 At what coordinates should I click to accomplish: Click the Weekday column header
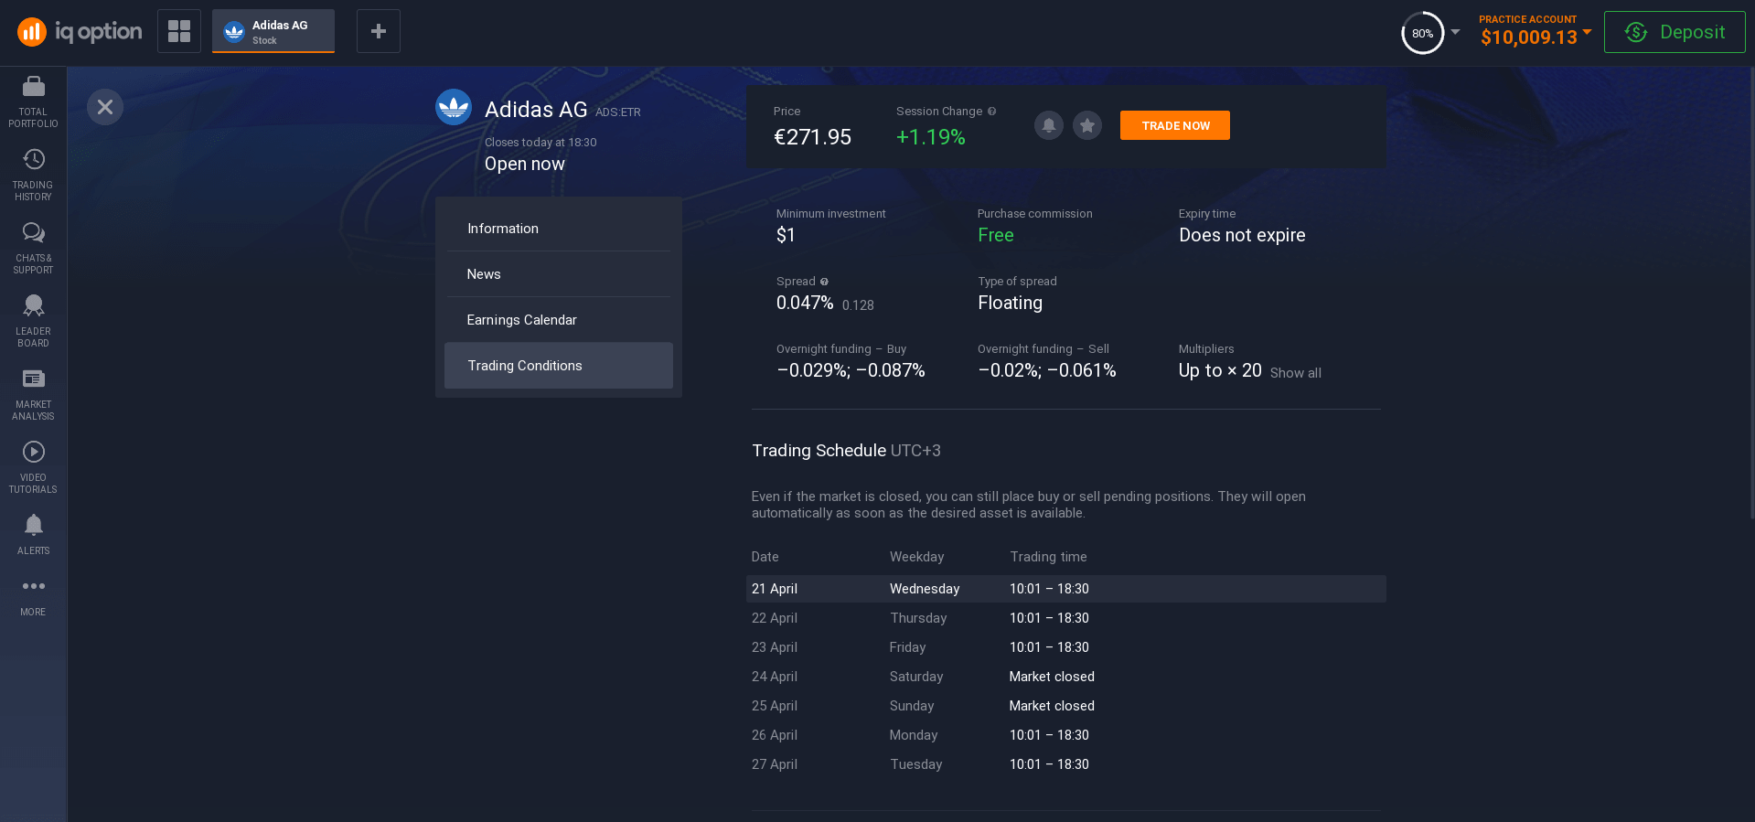(x=916, y=557)
